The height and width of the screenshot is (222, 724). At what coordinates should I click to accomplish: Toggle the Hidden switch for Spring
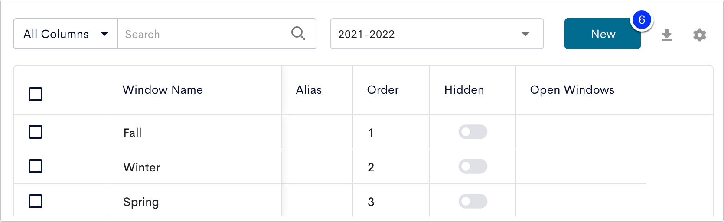(x=473, y=201)
